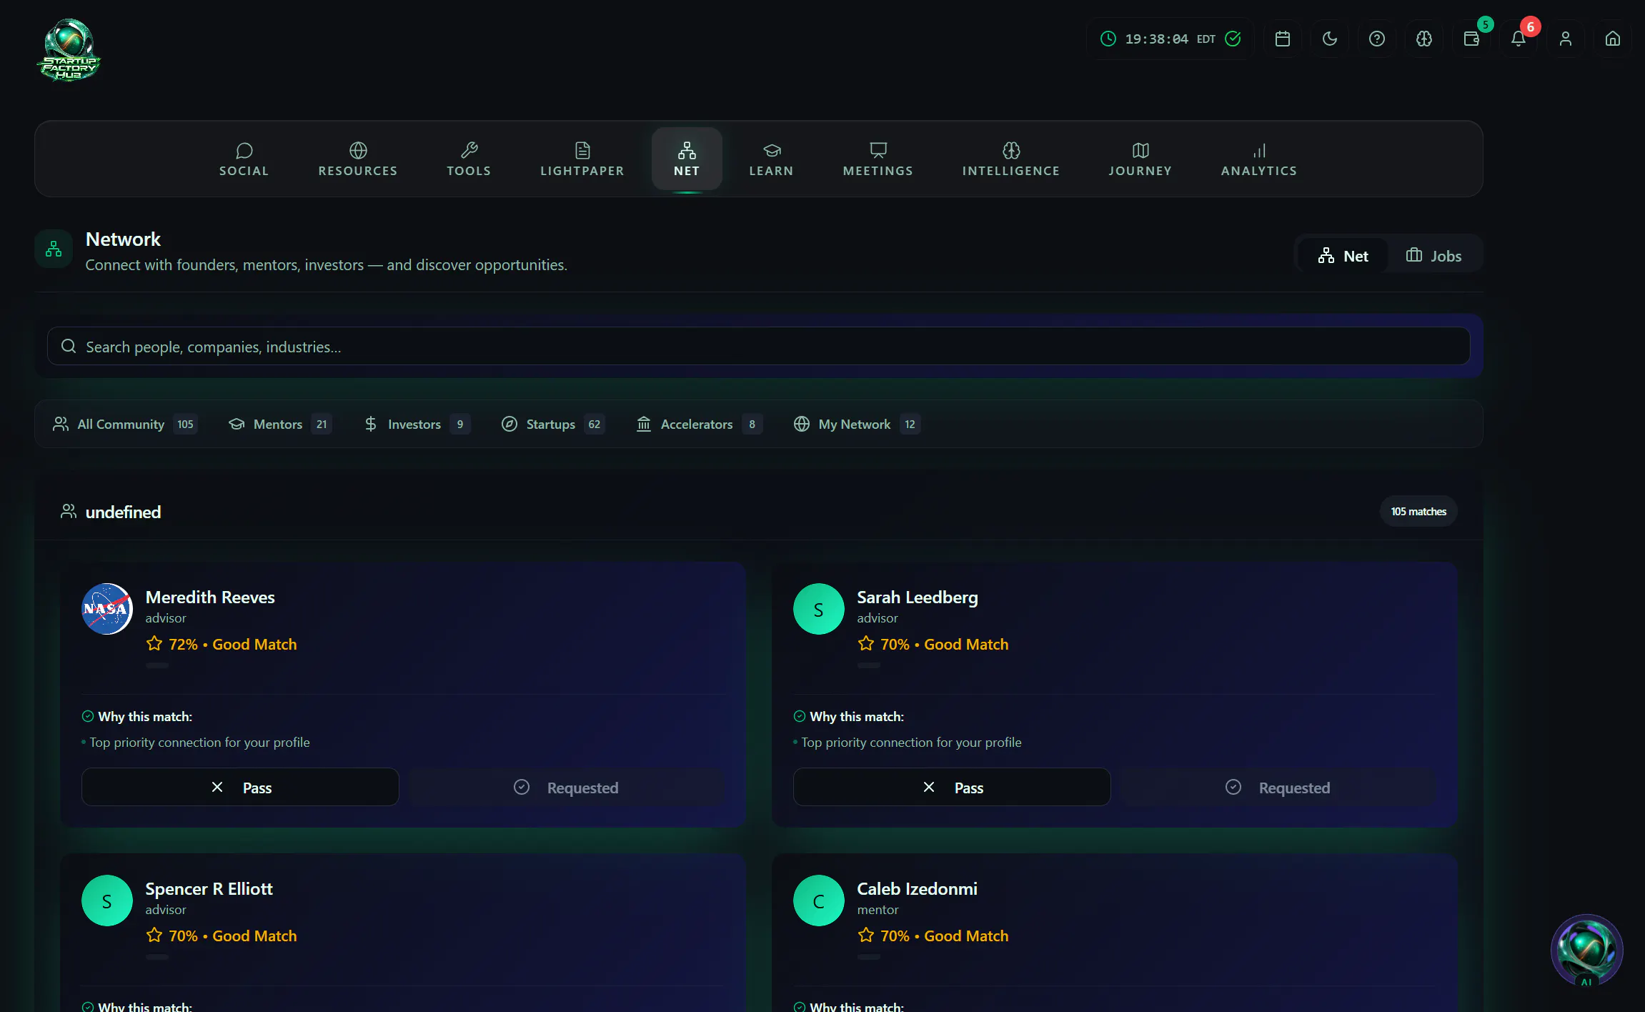The height and width of the screenshot is (1012, 1645).
Task: Open the wallet icon with badge 5
Action: (x=1471, y=39)
